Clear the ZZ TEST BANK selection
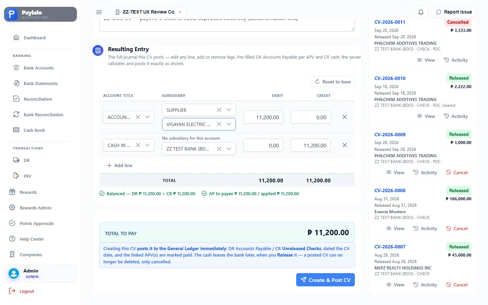The width and height of the screenshot is (488, 305). (x=219, y=148)
